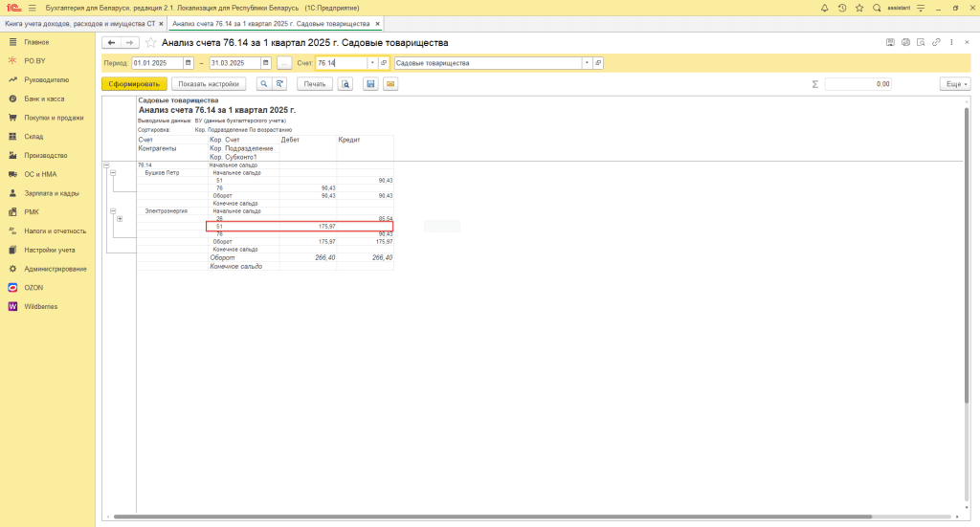
Task: Open the Производство section
Action: [48, 155]
